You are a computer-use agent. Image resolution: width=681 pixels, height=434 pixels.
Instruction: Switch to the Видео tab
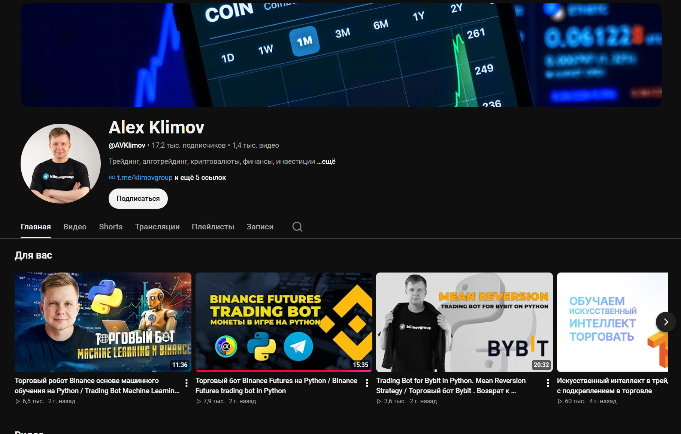click(75, 227)
